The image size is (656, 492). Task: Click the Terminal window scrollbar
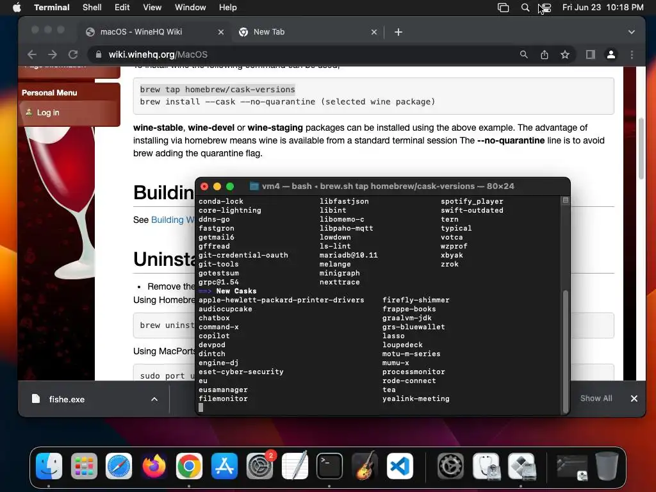[566, 352]
